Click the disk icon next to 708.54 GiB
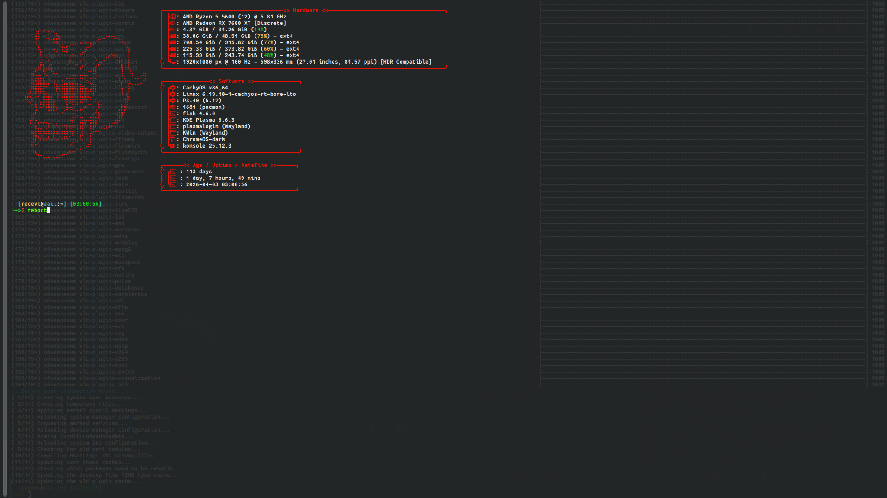Image resolution: width=887 pixels, height=498 pixels. [x=173, y=42]
